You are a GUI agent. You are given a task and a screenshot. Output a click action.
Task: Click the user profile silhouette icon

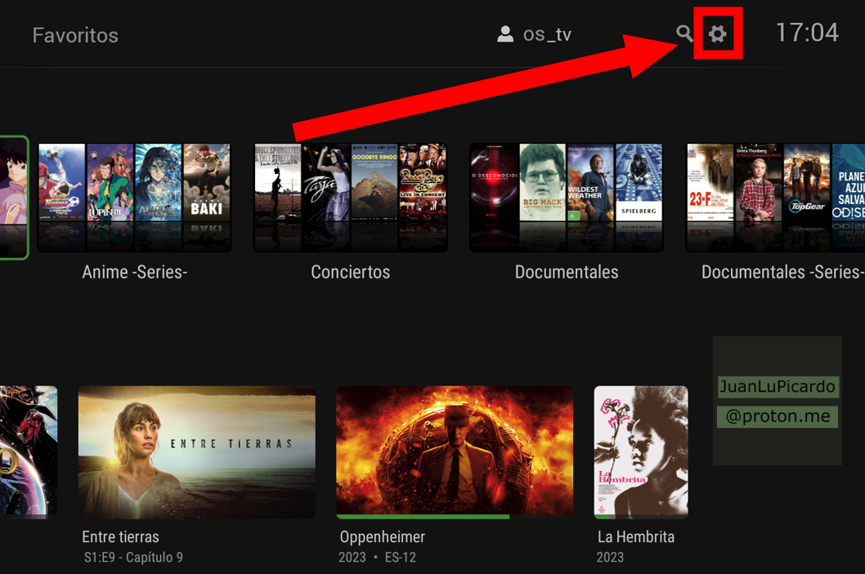pos(505,34)
